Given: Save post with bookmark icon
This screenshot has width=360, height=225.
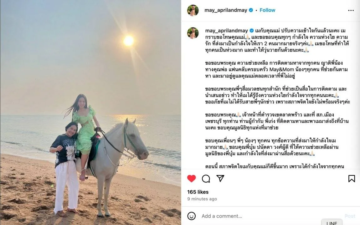Looking at the screenshot, I should 352,178.
